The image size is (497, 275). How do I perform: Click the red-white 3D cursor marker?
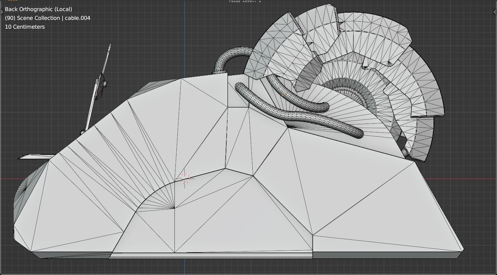(x=185, y=178)
